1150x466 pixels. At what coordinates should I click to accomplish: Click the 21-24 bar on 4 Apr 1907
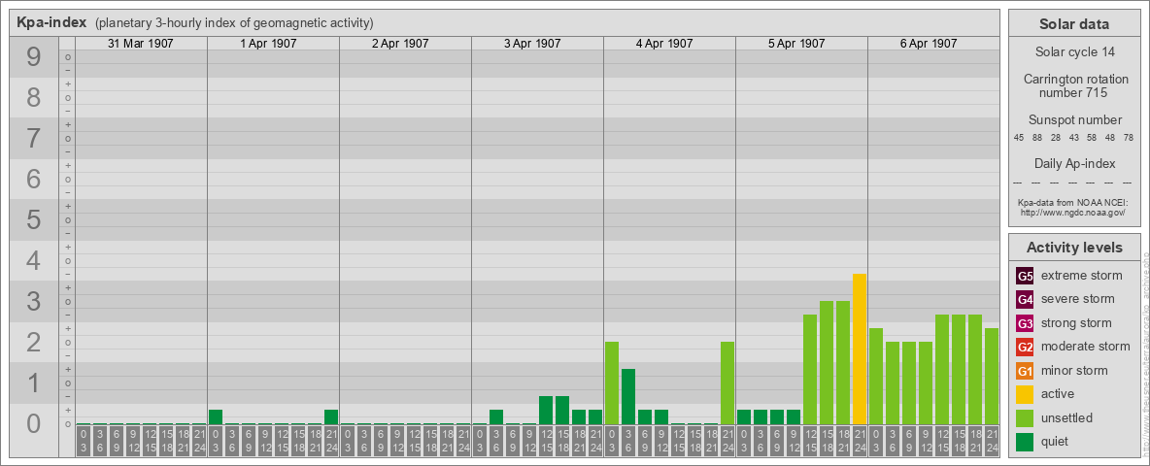(727, 383)
